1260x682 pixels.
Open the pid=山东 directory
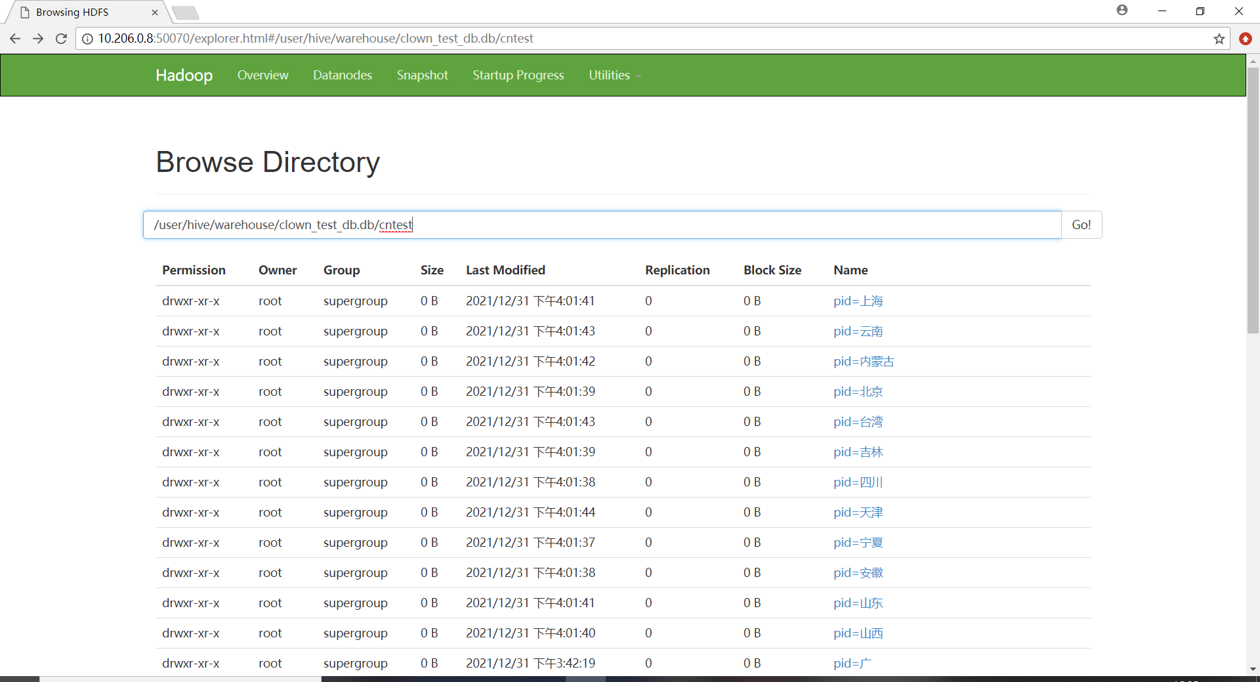pyautogui.click(x=858, y=603)
